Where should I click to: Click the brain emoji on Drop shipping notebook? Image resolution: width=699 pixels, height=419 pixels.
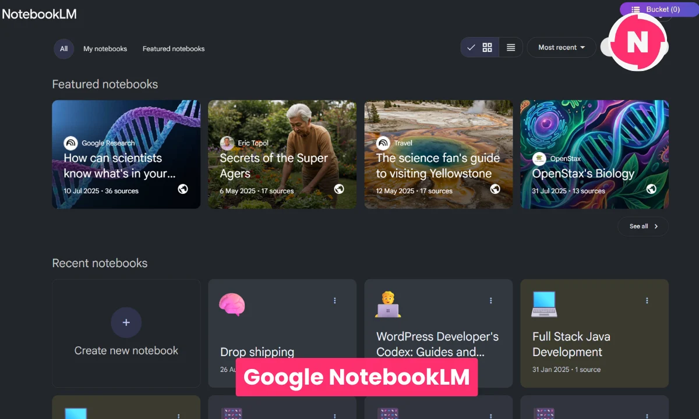tap(232, 304)
